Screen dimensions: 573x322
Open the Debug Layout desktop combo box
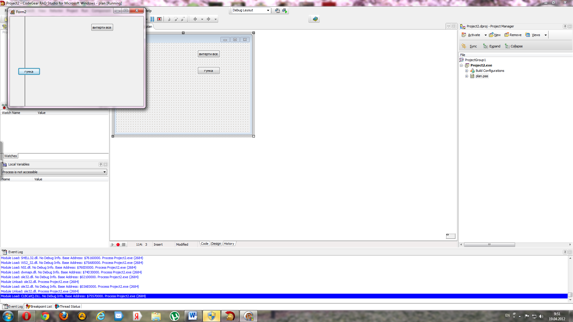(x=251, y=10)
